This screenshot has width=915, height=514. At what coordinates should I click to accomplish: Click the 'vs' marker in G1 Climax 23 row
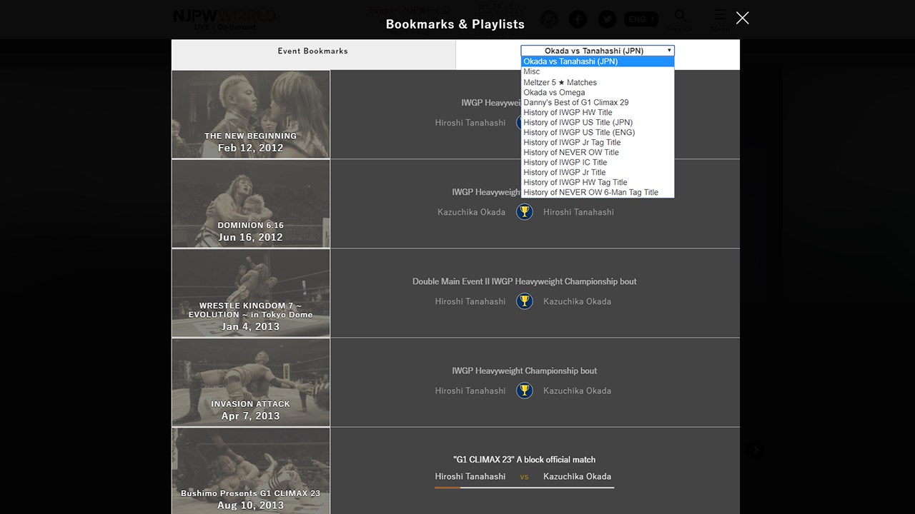(525, 477)
